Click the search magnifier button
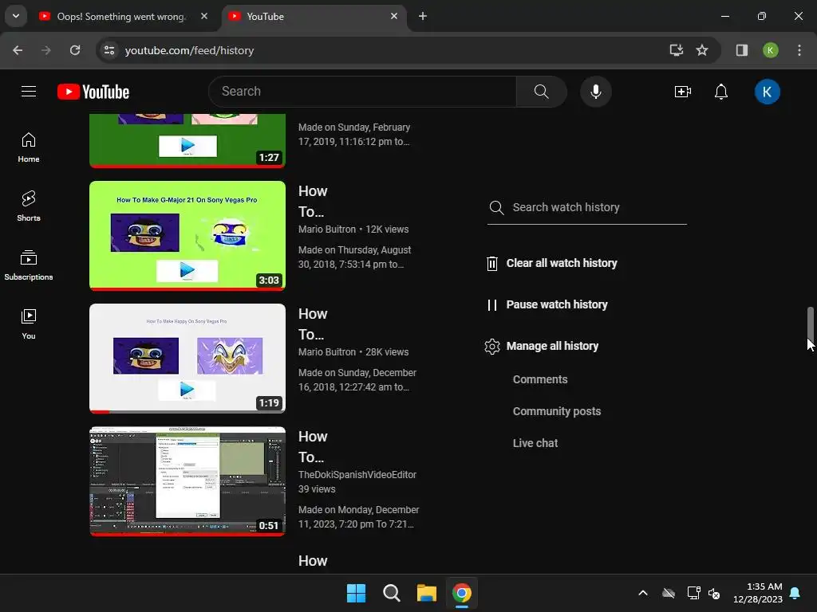The image size is (817, 612). click(x=542, y=92)
